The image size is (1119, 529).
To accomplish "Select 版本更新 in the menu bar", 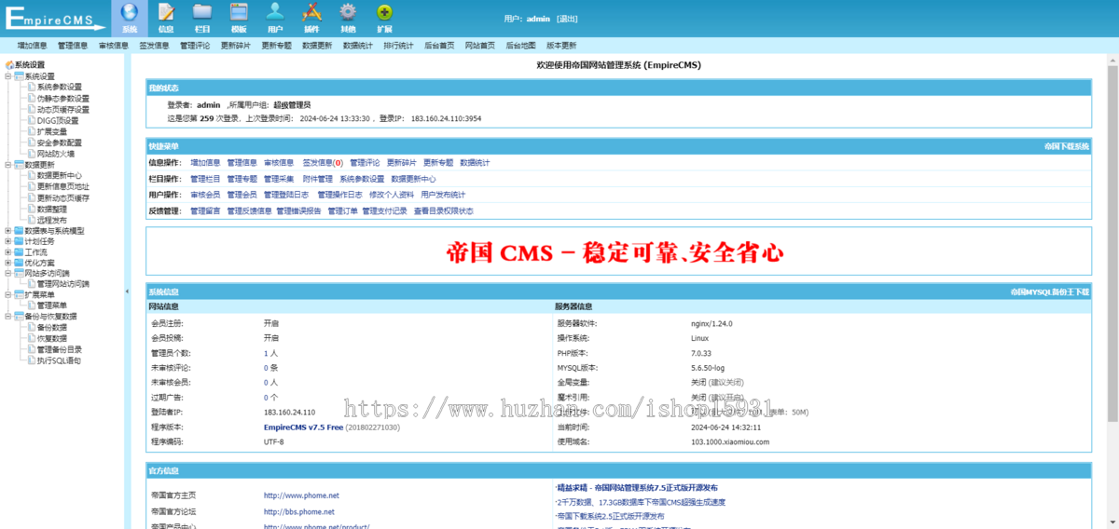I will tap(561, 45).
